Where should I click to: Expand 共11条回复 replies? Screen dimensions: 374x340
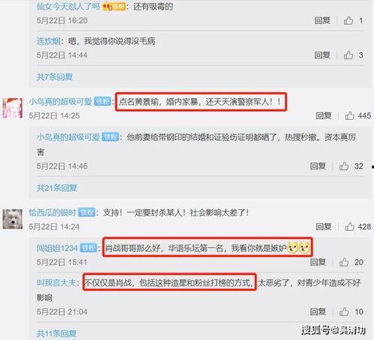tap(56, 333)
